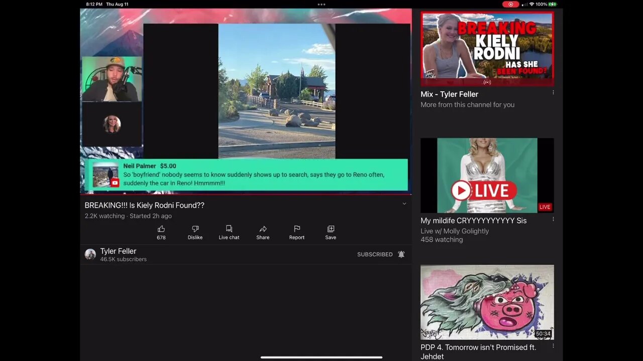
Task: Open 'PDP 4. Tomorrow isn't Promised' title
Action: [x=478, y=351]
